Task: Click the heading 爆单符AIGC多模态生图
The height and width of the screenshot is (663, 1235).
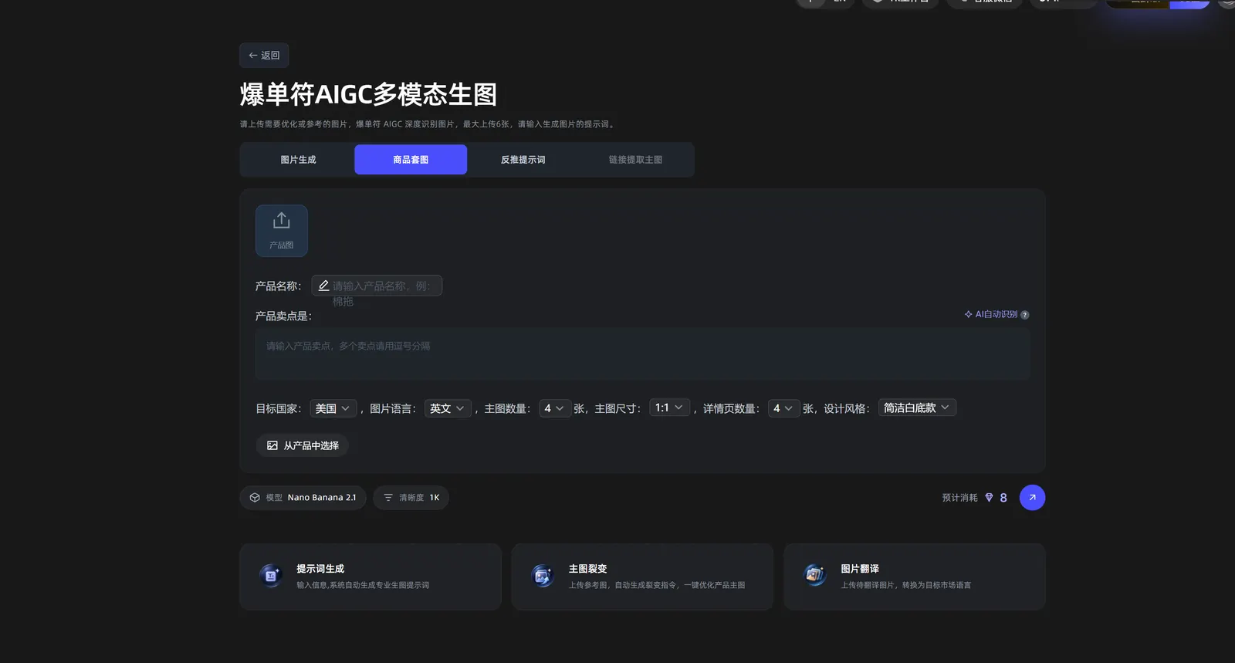Action: pos(368,94)
